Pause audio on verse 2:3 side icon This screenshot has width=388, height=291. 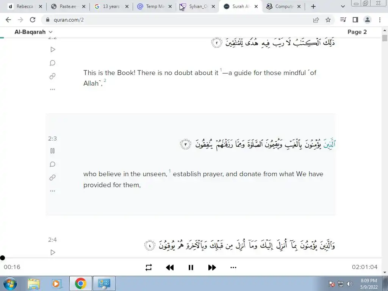(x=52, y=151)
